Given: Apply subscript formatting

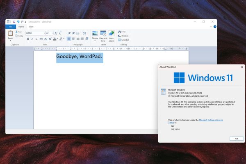Looking at the screenshot, I should point(46,39).
